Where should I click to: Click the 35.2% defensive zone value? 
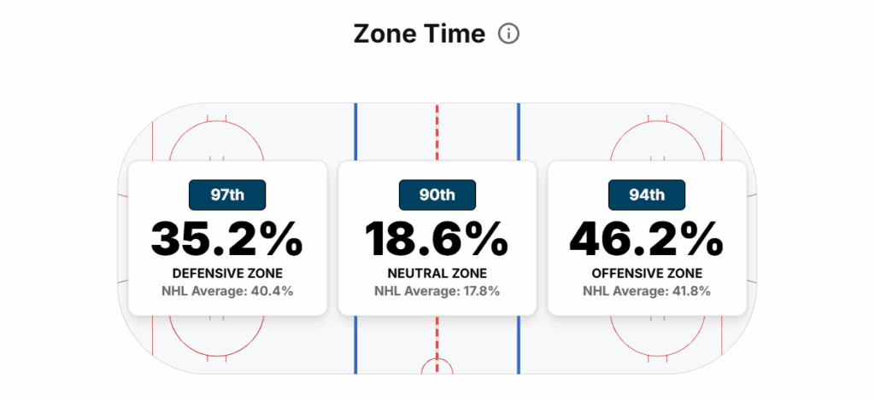pyautogui.click(x=227, y=238)
